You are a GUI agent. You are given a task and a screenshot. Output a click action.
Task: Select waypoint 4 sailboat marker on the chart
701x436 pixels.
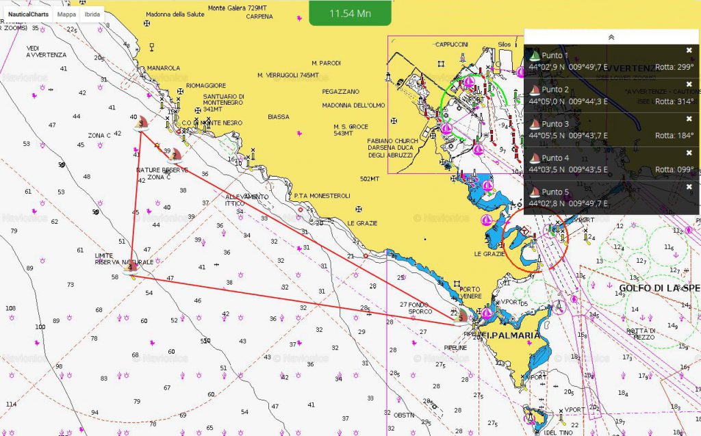point(131,268)
